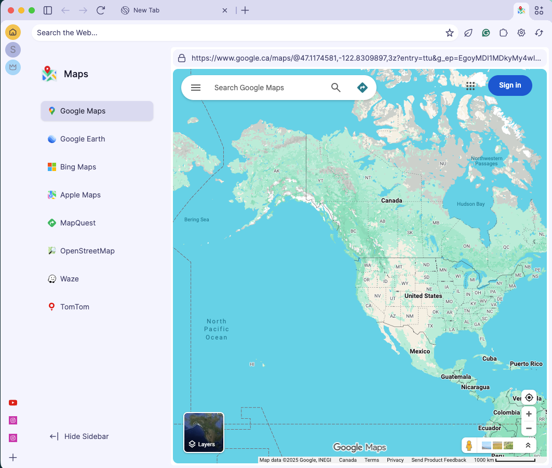
Task: Open Directions using the blue arrow icon
Action: 362,88
